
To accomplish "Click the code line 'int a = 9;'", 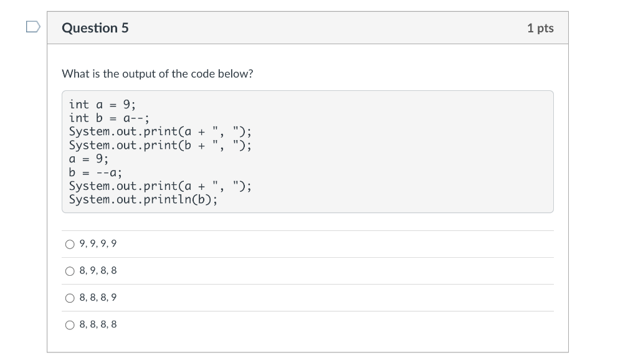I will (102, 105).
